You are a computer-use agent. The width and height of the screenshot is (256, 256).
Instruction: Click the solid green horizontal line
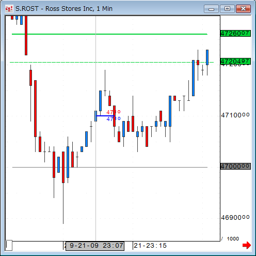[x=109, y=34]
